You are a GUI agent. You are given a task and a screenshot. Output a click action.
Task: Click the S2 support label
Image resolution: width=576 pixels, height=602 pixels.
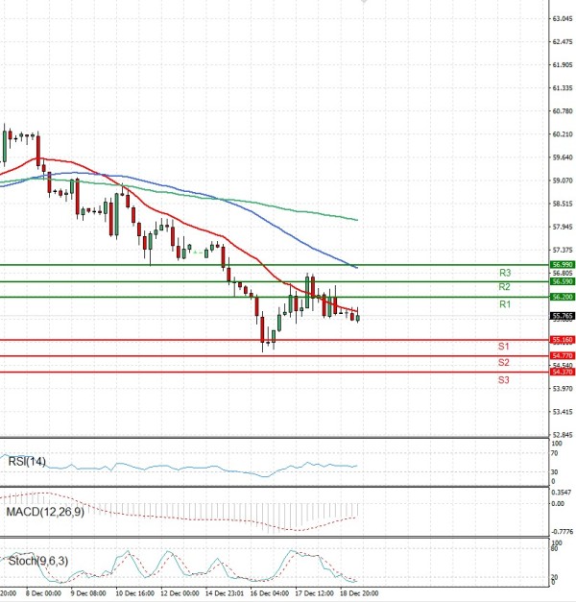pyautogui.click(x=503, y=363)
